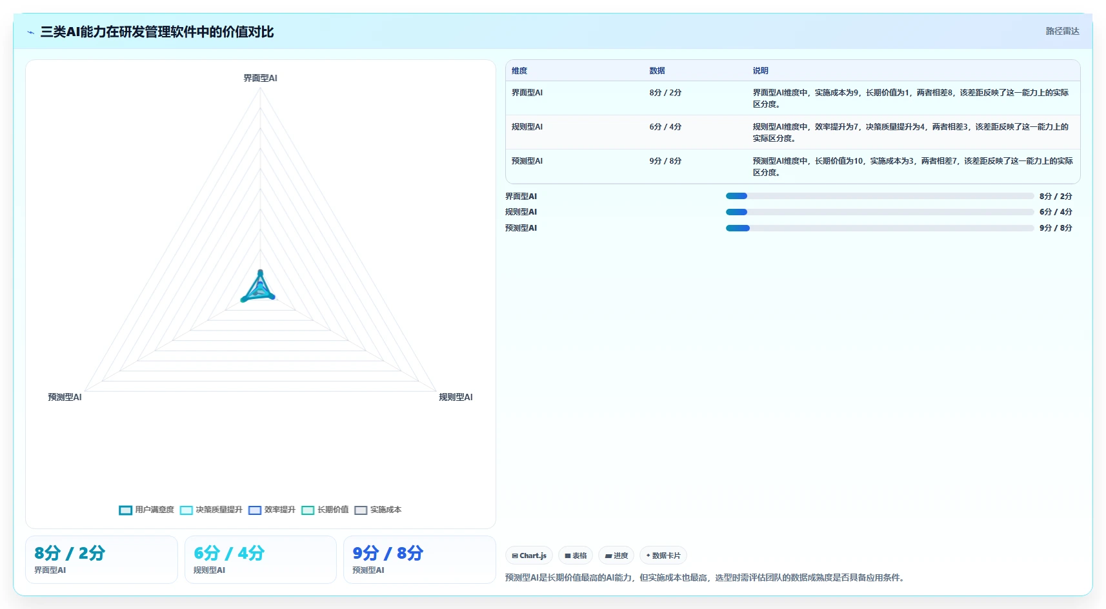
Task: Select the 9分 / 8分 预测型AI card
Action: tap(419, 559)
